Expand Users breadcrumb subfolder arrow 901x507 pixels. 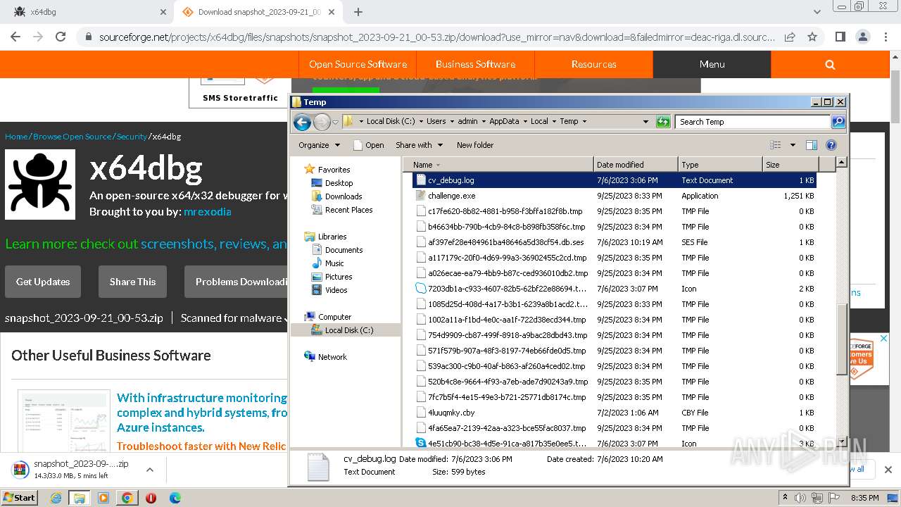[452, 122]
